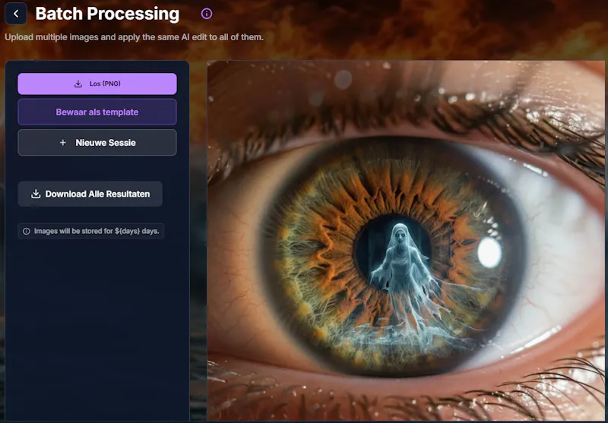Screen dimensions: 608x423
Task: Open the info icon beside Batch Processing
Action: pos(207,14)
